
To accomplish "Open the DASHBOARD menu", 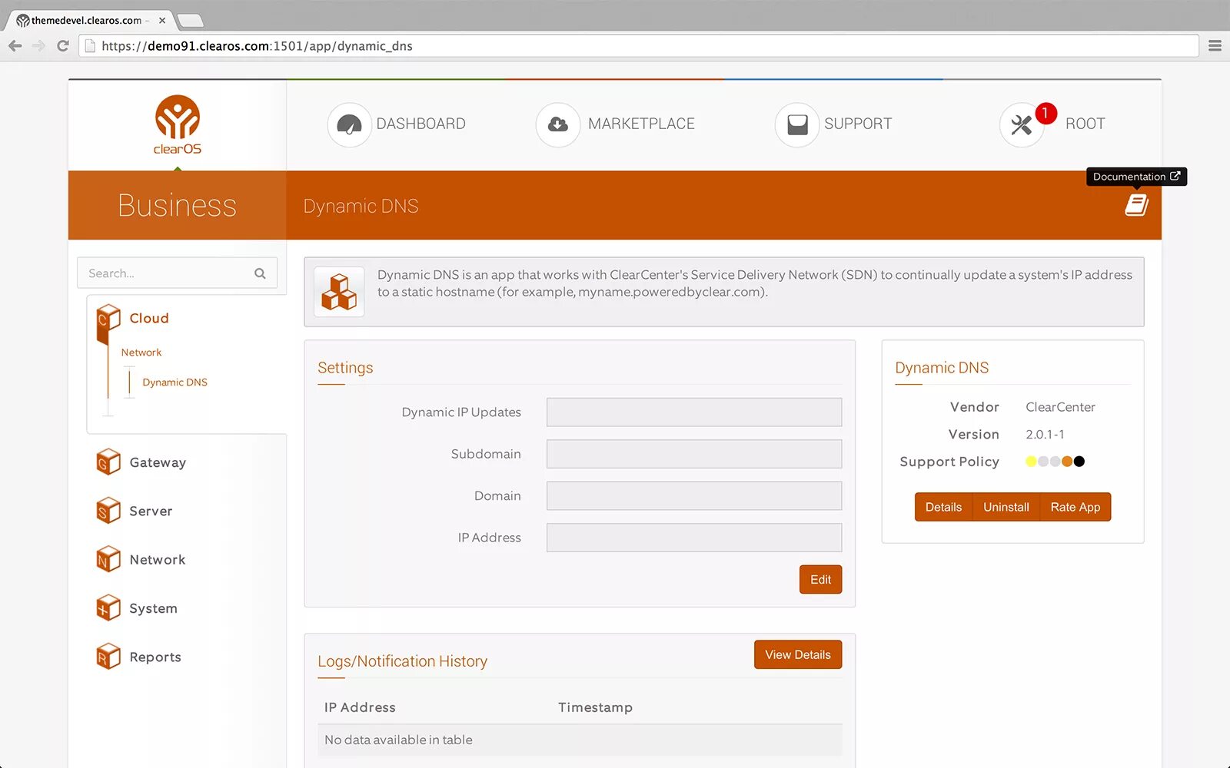I will (x=421, y=124).
